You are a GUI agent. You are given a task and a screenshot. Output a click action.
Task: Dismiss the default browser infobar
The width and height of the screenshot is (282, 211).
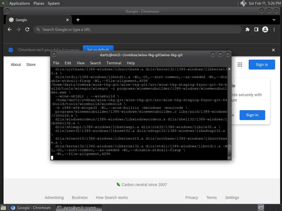pyautogui.click(x=273, y=50)
